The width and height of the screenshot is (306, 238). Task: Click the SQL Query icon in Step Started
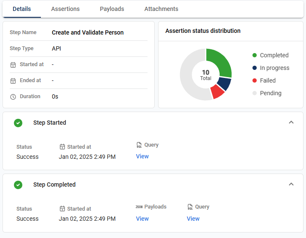139,145
